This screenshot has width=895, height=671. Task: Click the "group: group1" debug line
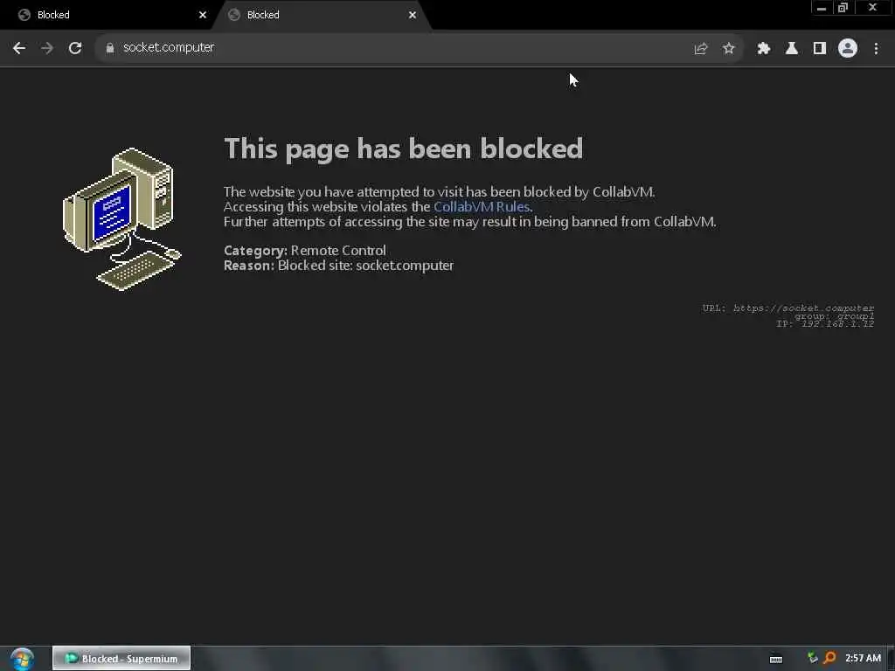pos(834,316)
